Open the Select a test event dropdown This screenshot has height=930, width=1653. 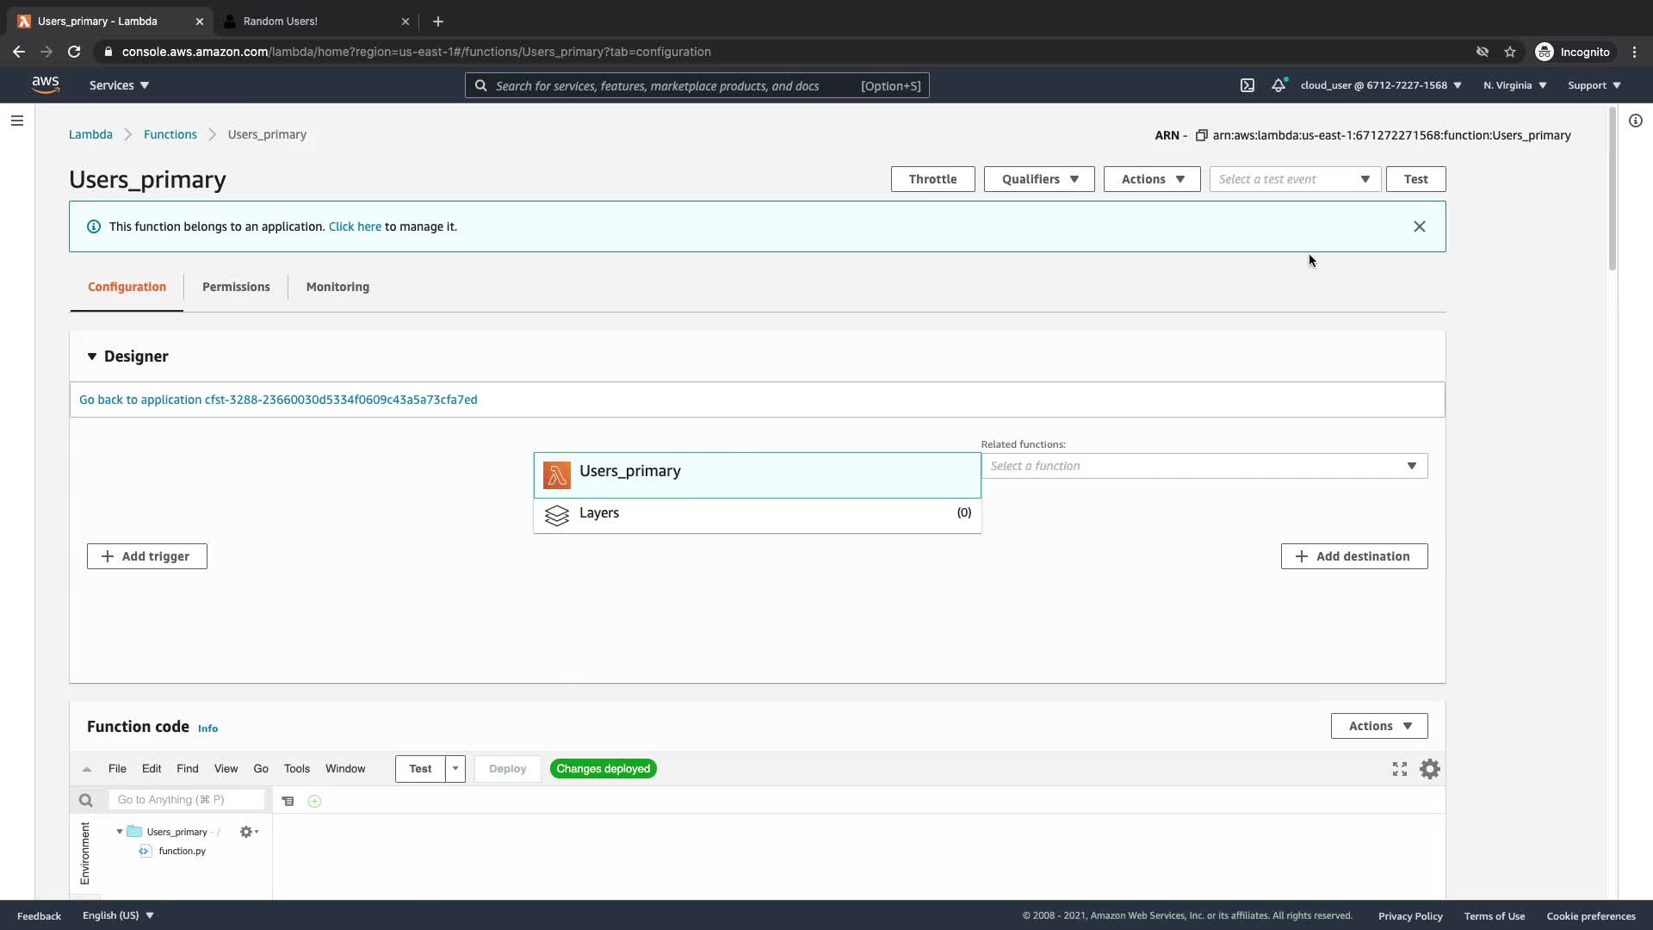[x=1294, y=179]
